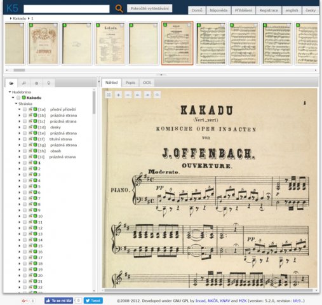Expand the [1b] prázdná strana node
The height and width of the screenshot is (305, 322).
(x=19, y=116)
